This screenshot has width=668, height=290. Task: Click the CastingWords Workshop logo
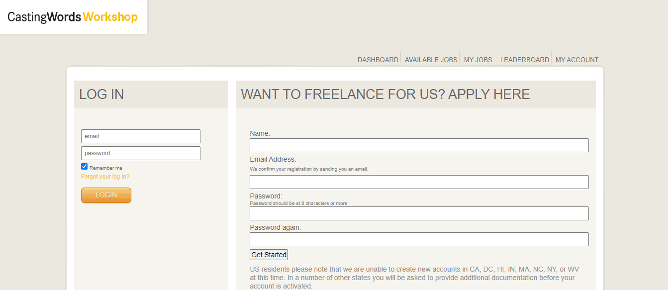(x=73, y=17)
